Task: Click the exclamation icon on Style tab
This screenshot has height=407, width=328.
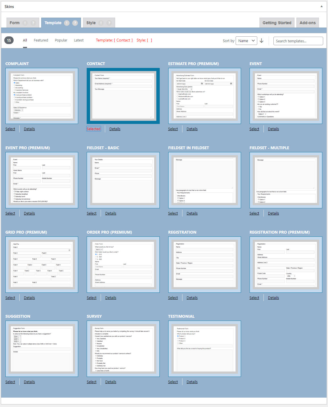Action: tap(101, 23)
